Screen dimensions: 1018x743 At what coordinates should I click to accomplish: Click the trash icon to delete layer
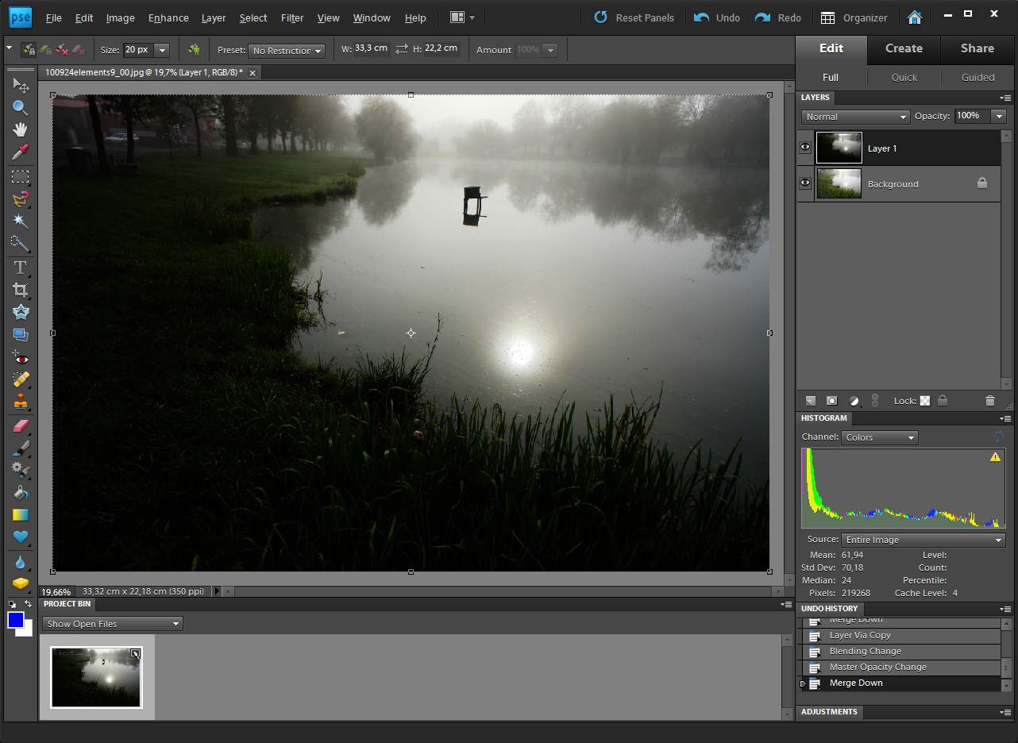pos(989,401)
